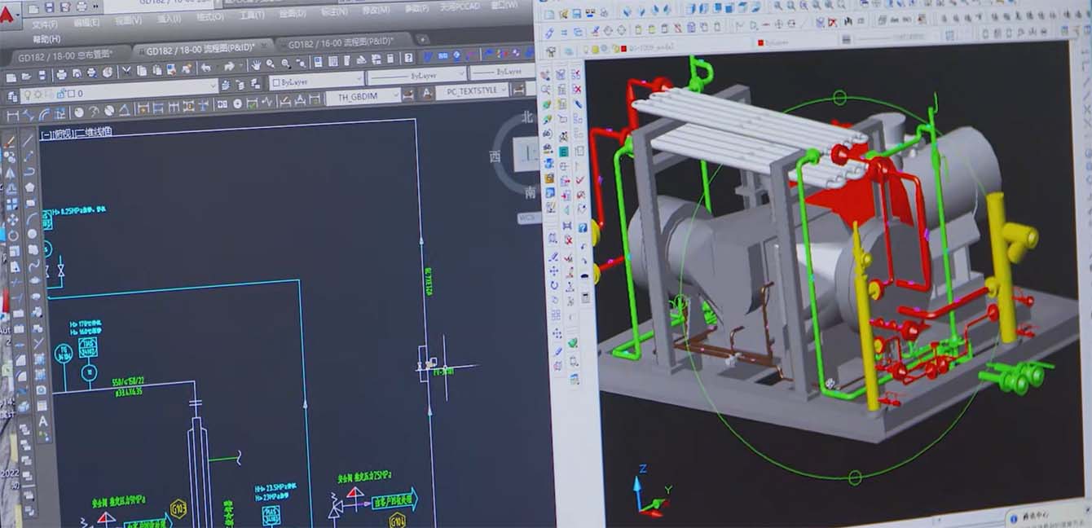Open the 帮助(H) help menu

(x=46, y=38)
